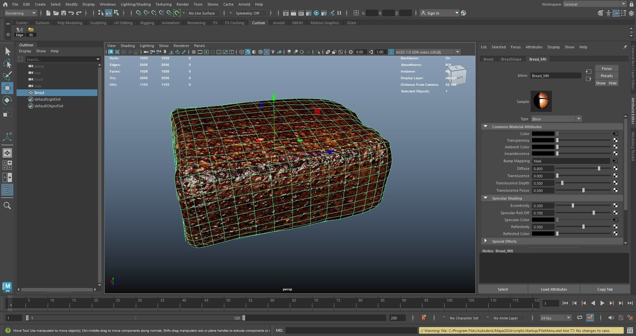Open the ACES 1.0 SDR-video view transform dropdown
Image resolution: width=636 pixels, height=336 pixels.
tap(428, 52)
